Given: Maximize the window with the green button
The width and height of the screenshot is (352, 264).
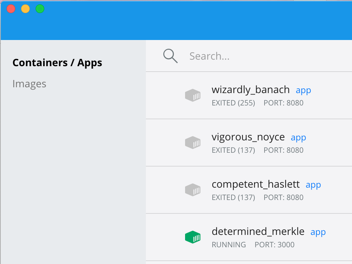Looking at the screenshot, I should 40,9.
